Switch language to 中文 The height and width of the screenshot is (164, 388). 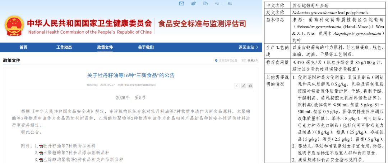point(217,4)
